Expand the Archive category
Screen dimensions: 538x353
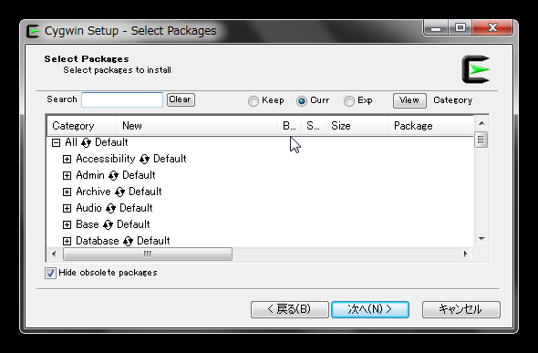point(67,192)
